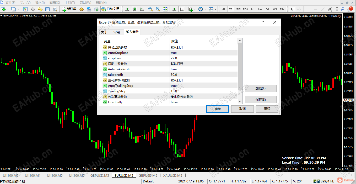Click the 保存(S) button

tap(261, 100)
